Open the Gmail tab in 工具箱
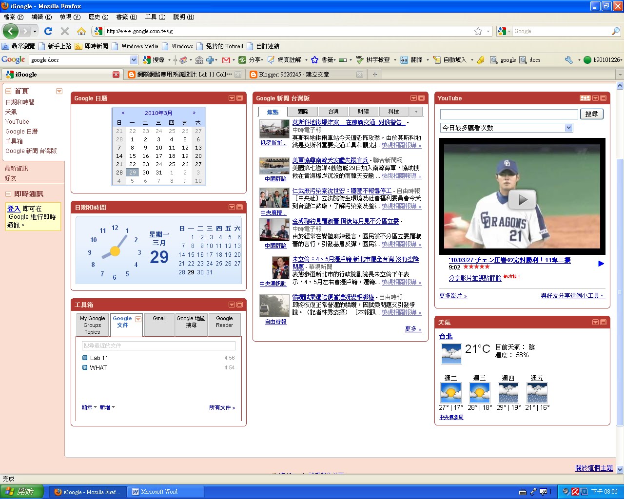The image size is (625, 499). pos(159,325)
